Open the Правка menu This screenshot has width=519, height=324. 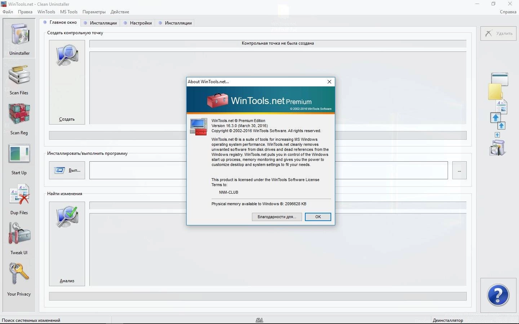pyautogui.click(x=25, y=12)
